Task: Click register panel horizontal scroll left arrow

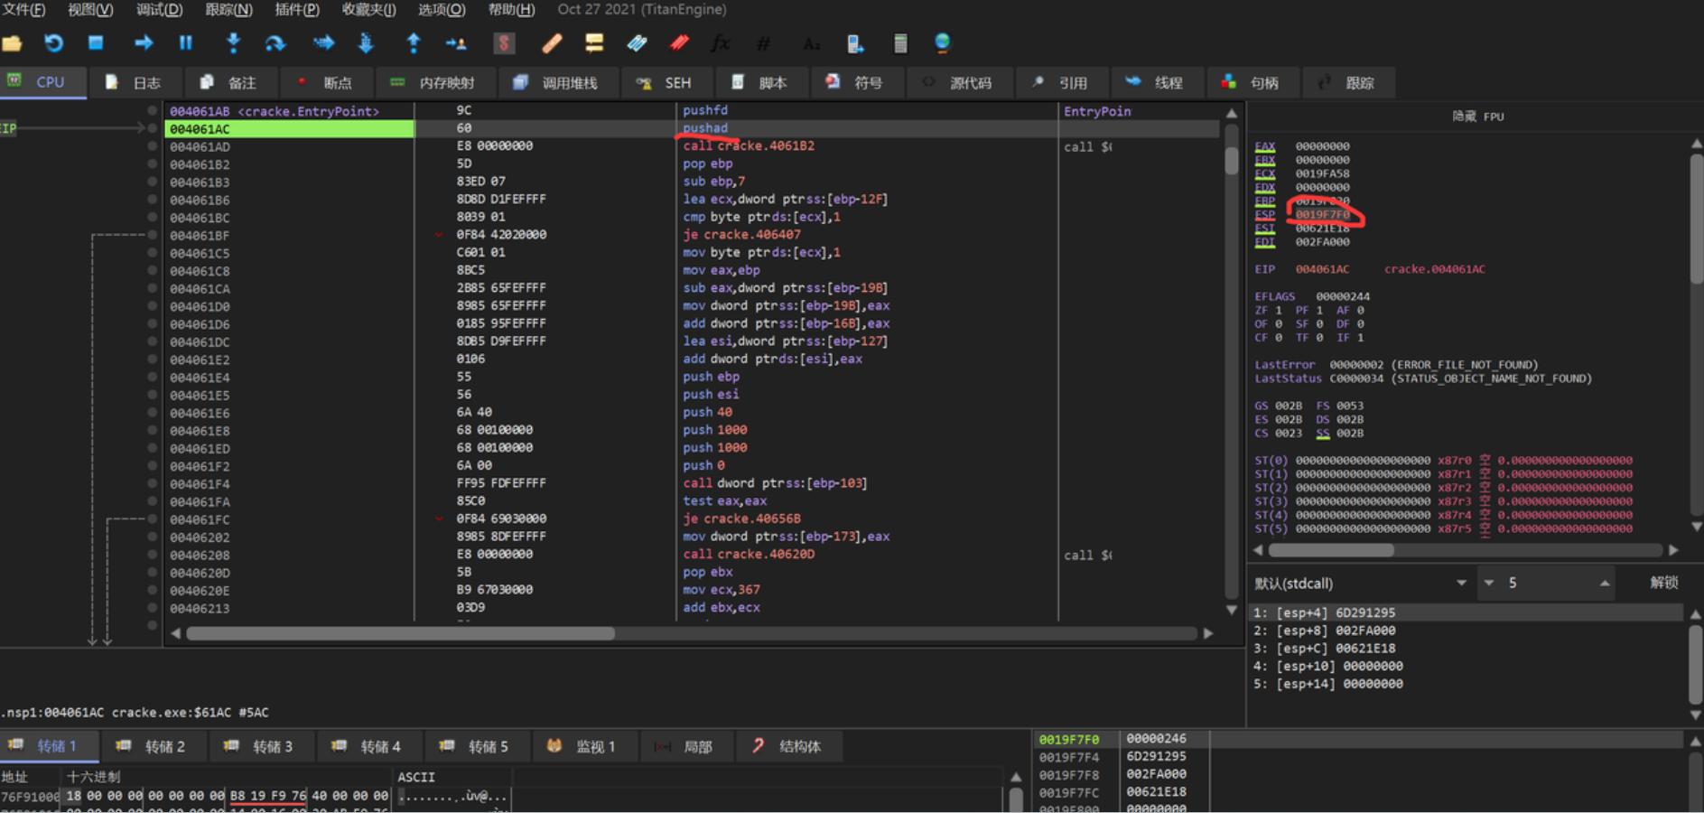Action: coord(1258,549)
